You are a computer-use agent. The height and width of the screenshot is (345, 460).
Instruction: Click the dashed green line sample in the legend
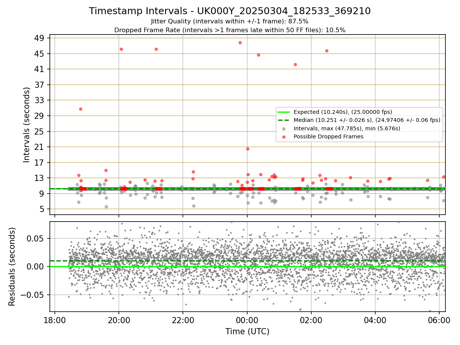(284, 120)
